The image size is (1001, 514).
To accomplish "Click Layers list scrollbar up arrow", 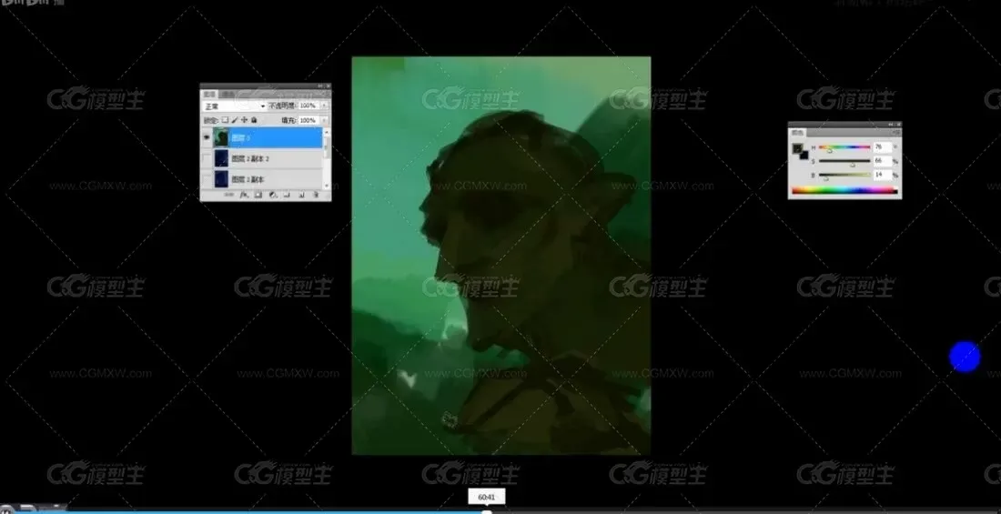I will coord(327,132).
